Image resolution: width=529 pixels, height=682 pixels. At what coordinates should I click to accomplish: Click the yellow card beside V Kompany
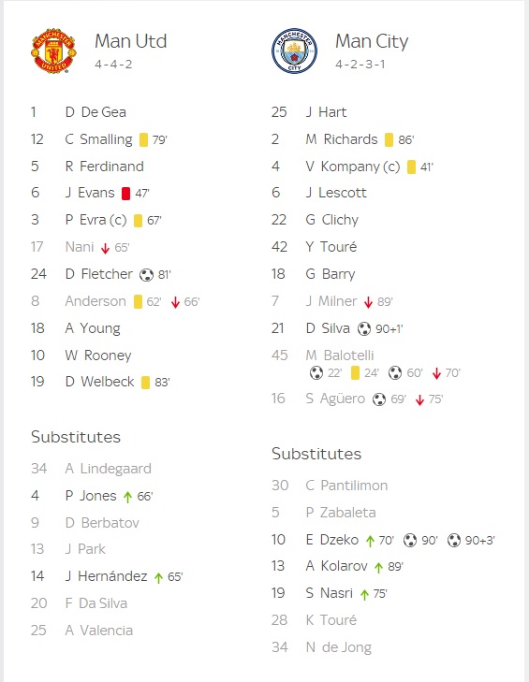(x=411, y=167)
